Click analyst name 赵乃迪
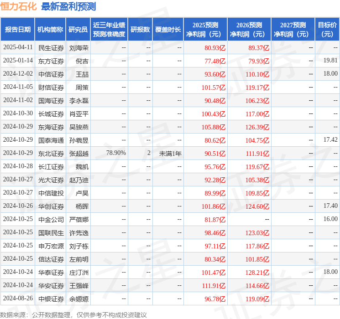 pyautogui.click(x=78, y=180)
